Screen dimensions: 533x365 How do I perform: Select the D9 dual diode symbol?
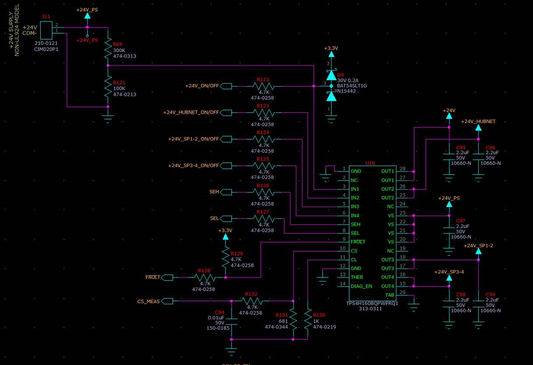click(x=331, y=86)
